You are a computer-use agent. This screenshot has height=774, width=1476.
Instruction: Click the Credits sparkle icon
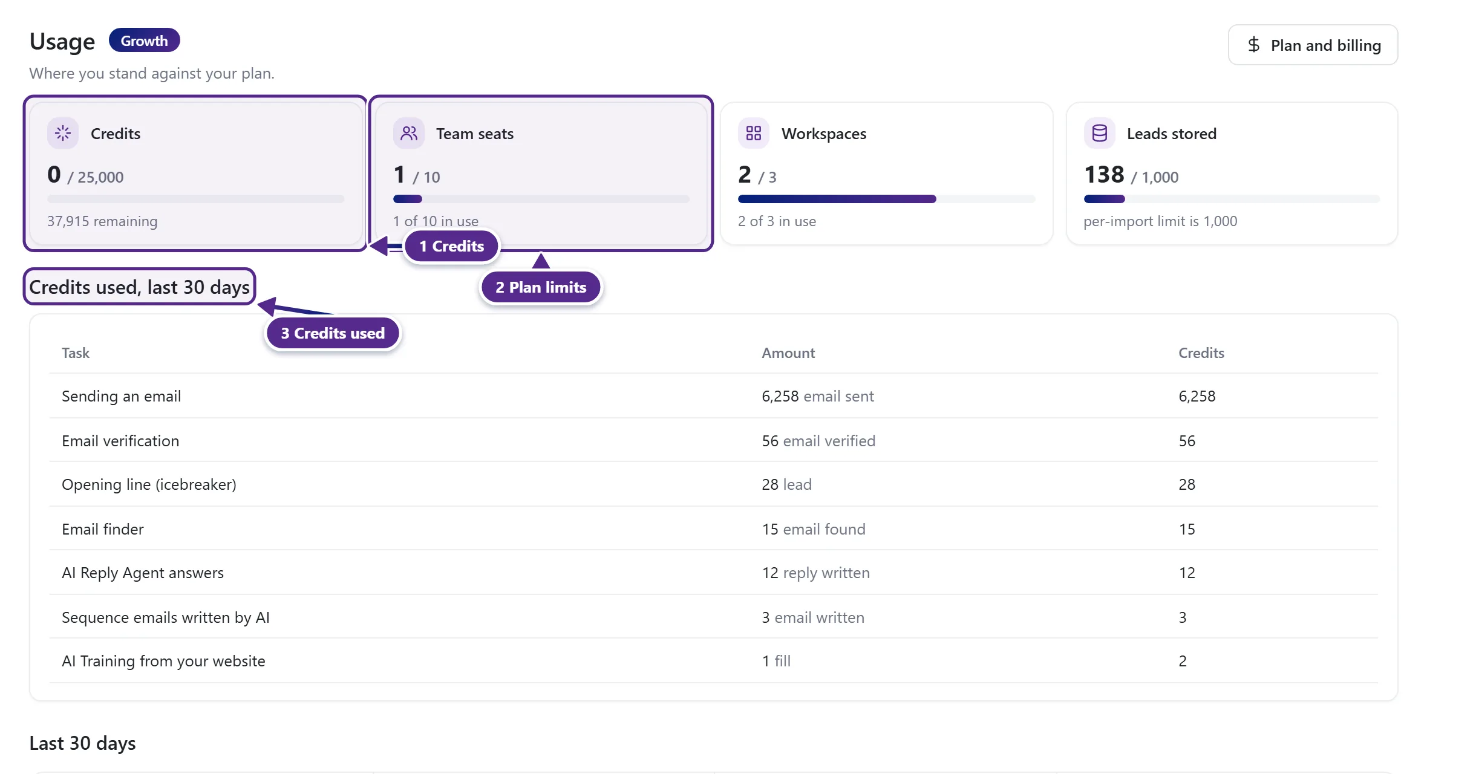pos(63,133)
